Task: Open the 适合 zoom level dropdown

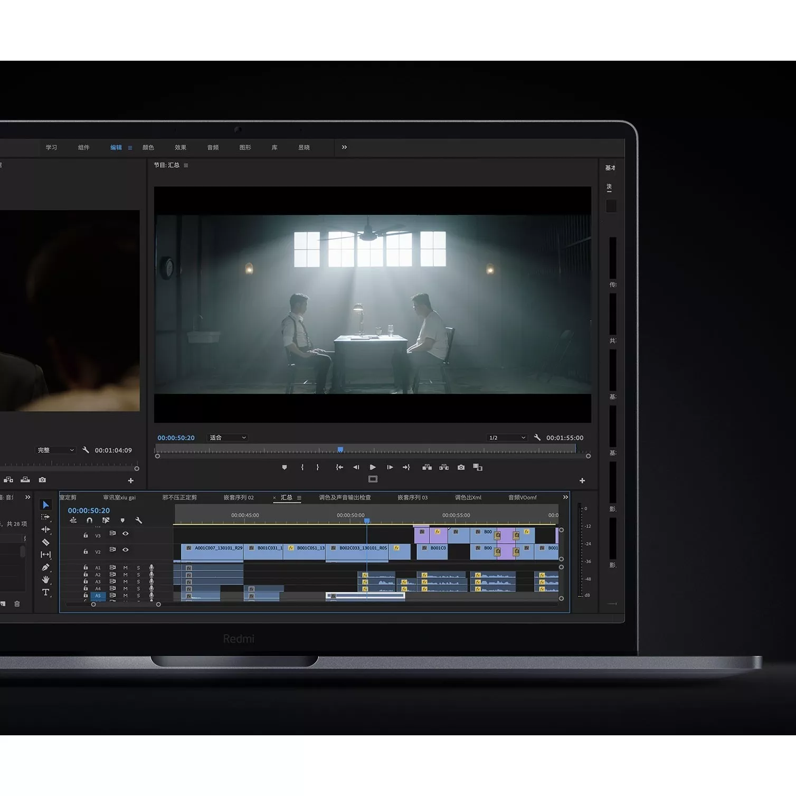Action: pos(228,438)
